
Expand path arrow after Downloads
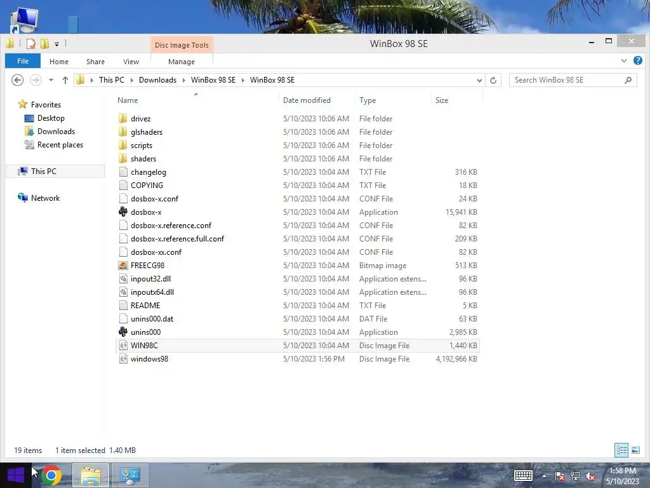point(183,80)
